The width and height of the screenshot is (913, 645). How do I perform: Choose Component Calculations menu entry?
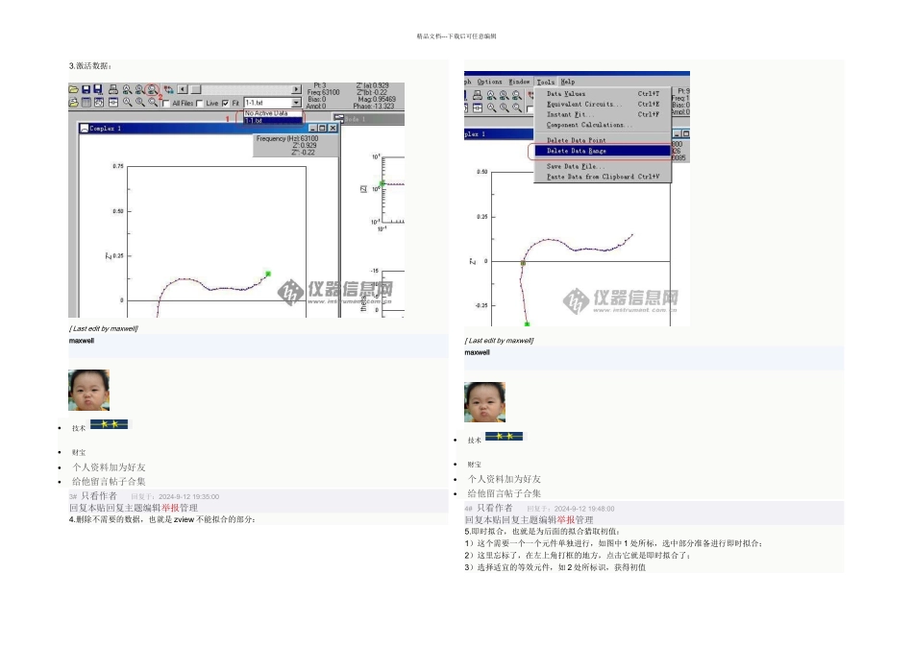[x=603, y=125]
